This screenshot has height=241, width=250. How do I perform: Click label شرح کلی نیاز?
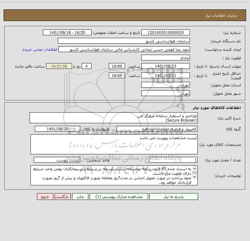229,118
